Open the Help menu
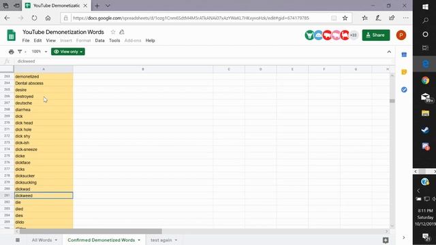Viewport: 436px width, 245px height. pyautogui.click(x=150, y=41)
